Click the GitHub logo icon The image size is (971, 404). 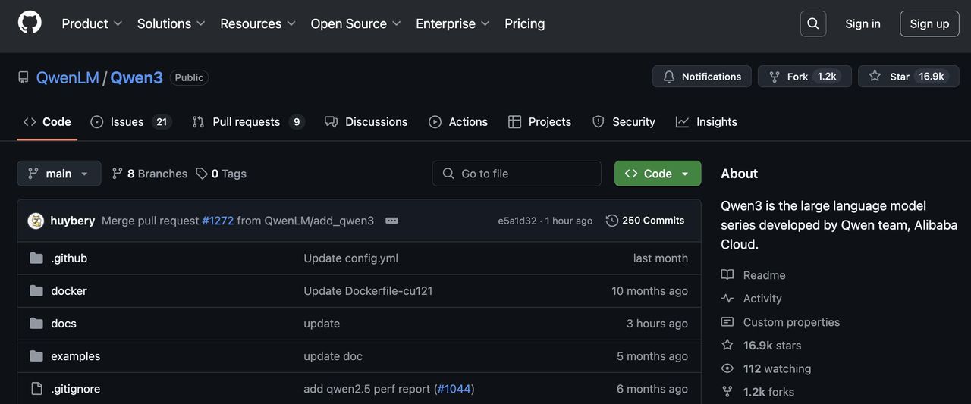click(30, 23)
